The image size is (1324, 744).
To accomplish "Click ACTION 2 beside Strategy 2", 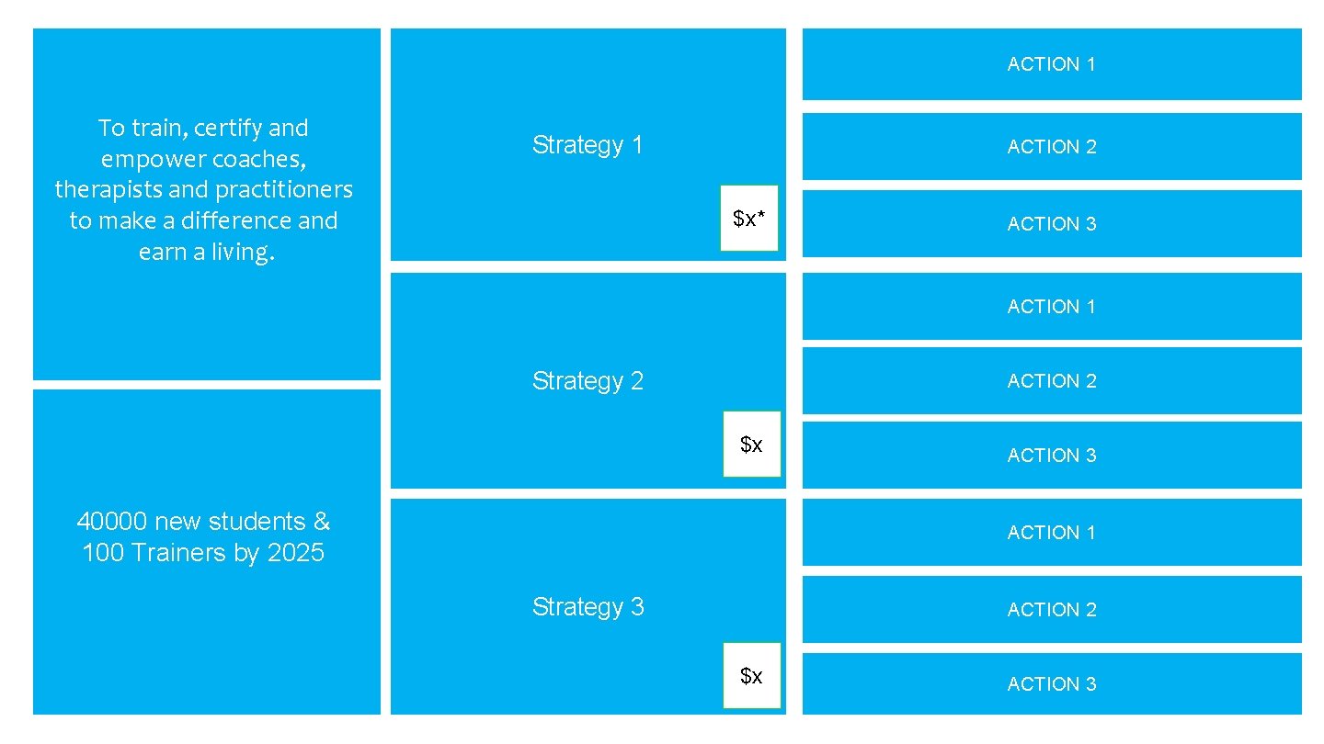I will tap(1052, 381).
